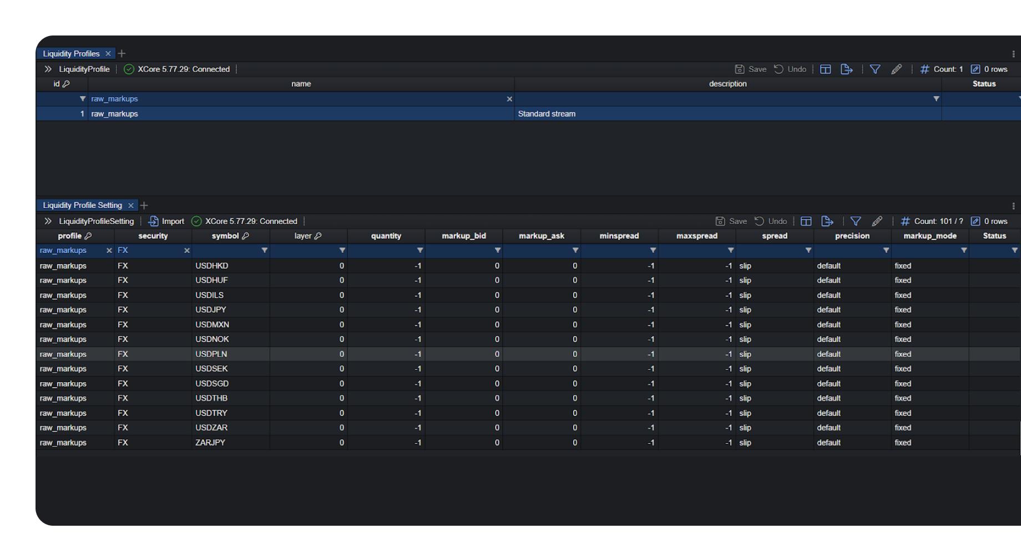Click the default precision cell in USDNOK row
This screenshot has width=1021, height=559.
pyautogui.click(x=852, y=339)
